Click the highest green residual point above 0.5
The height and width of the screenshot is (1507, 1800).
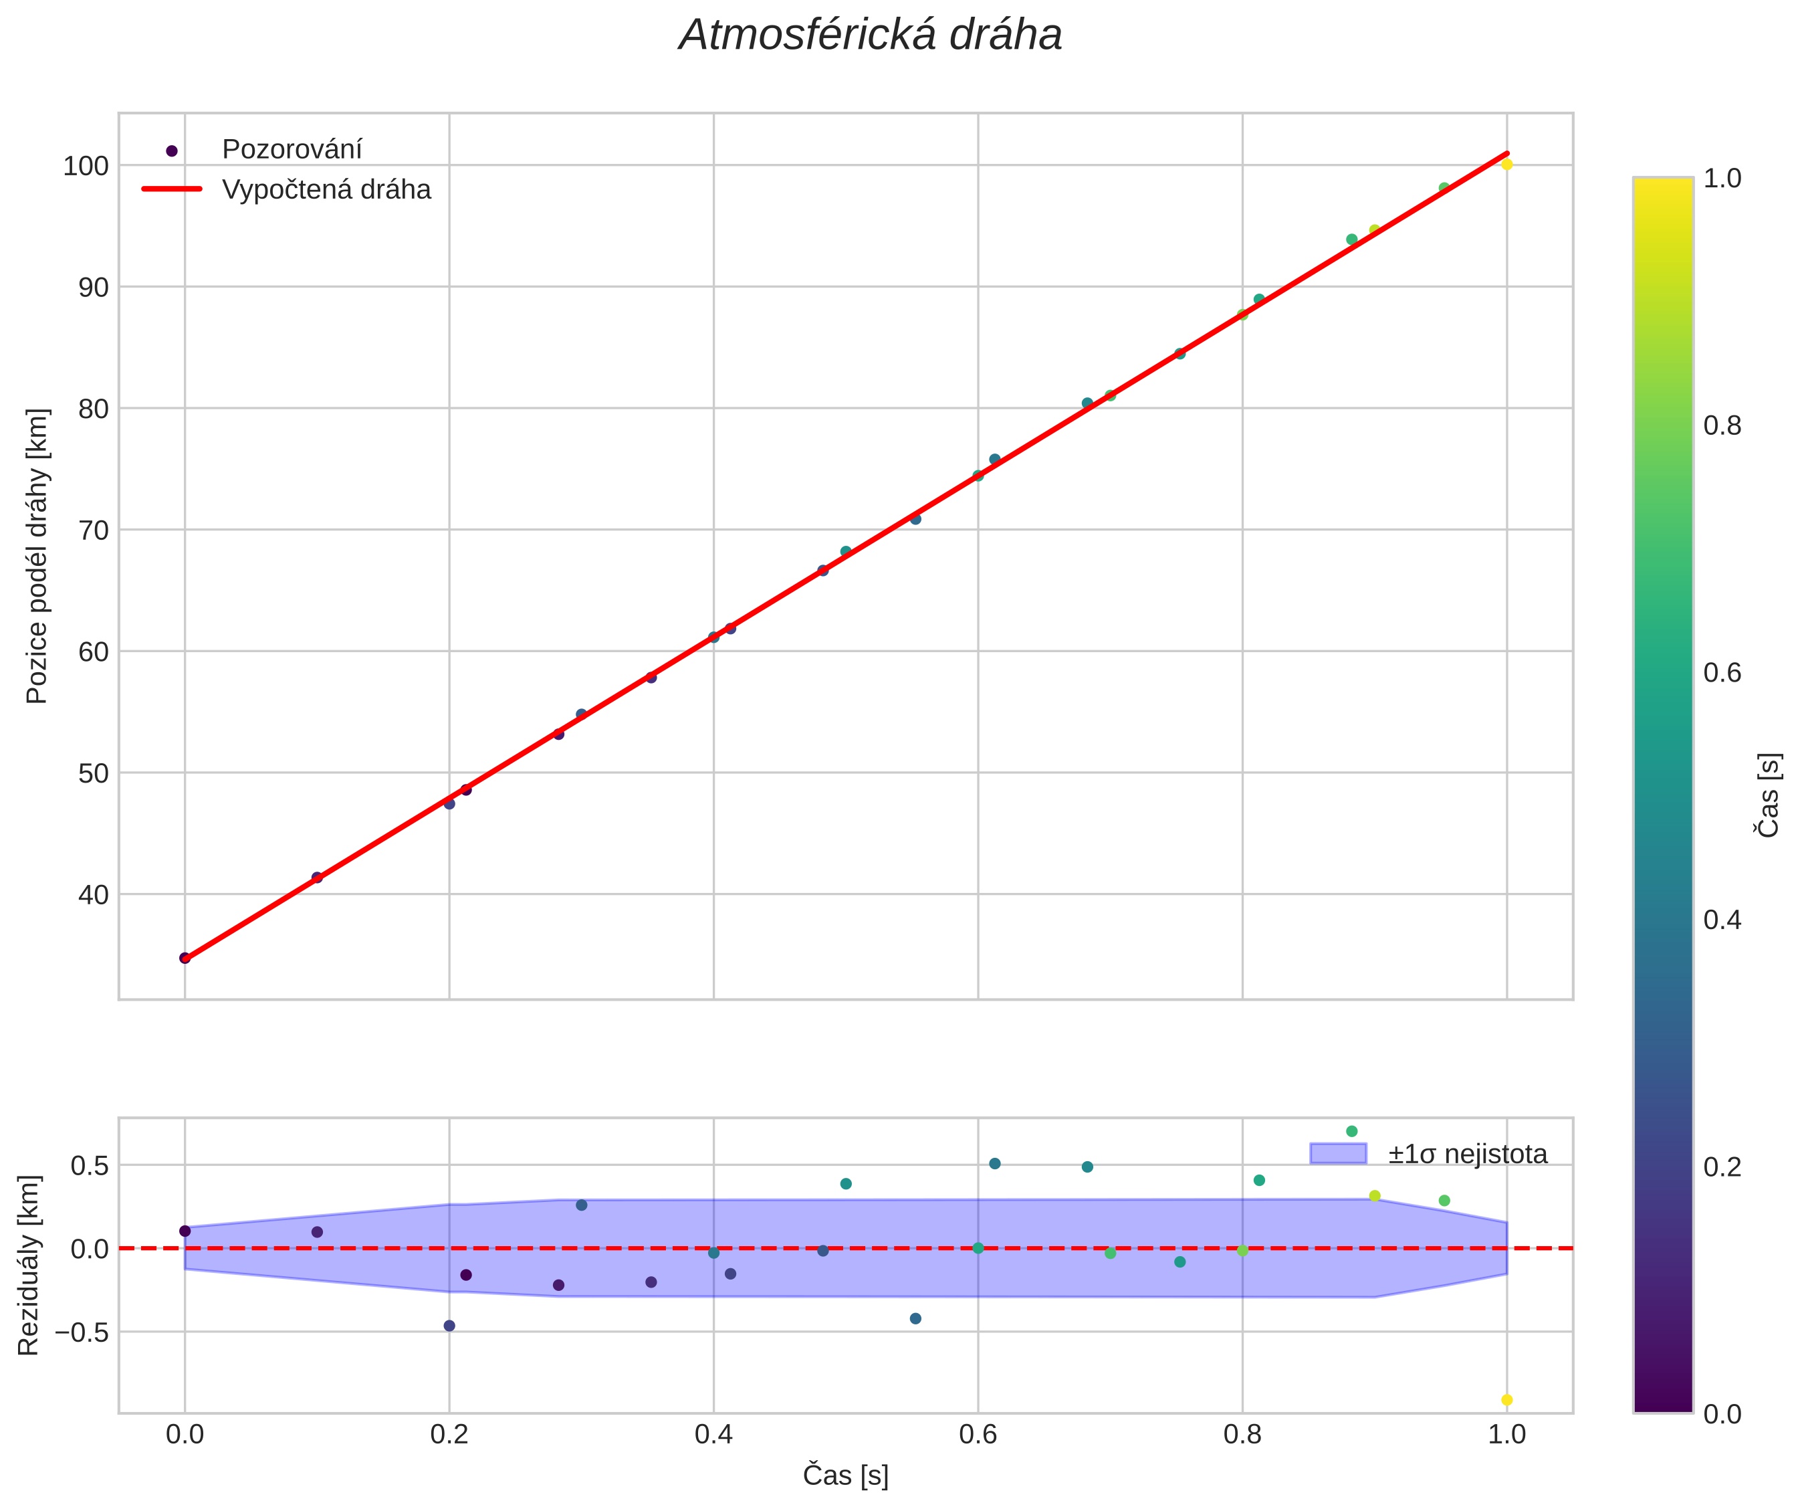pos(1352,1132)
